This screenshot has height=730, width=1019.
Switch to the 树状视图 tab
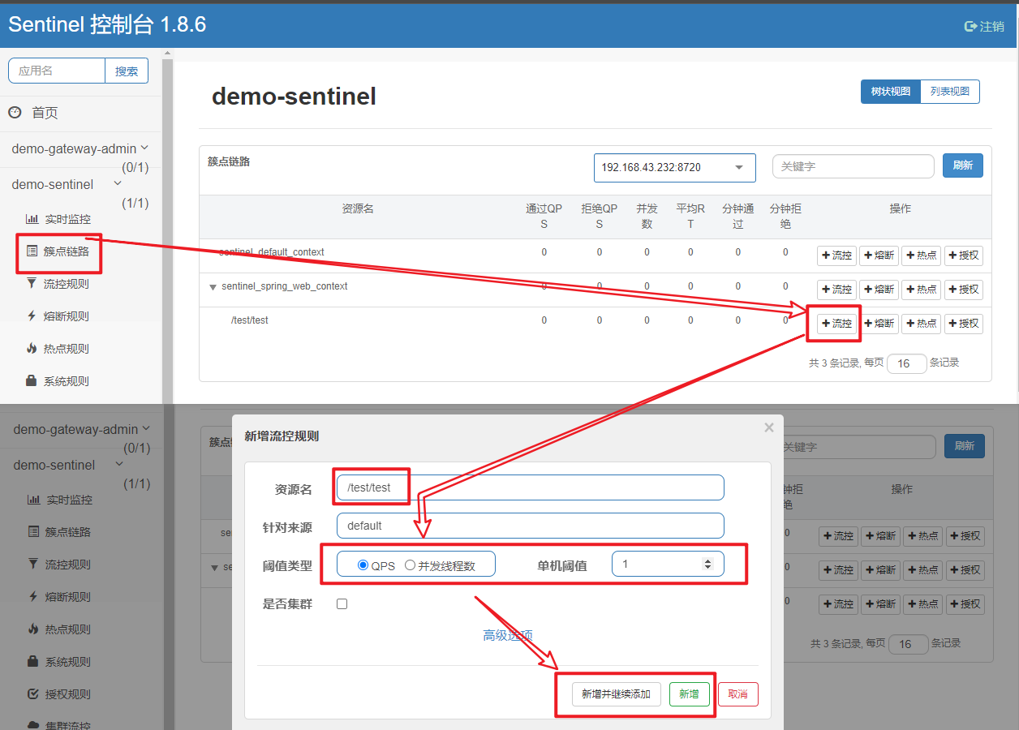890,92
